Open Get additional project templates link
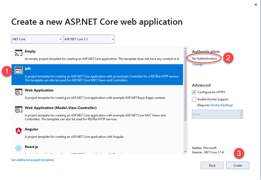The width and height of the screenshot is (261, 180). [x=33, y=160]
